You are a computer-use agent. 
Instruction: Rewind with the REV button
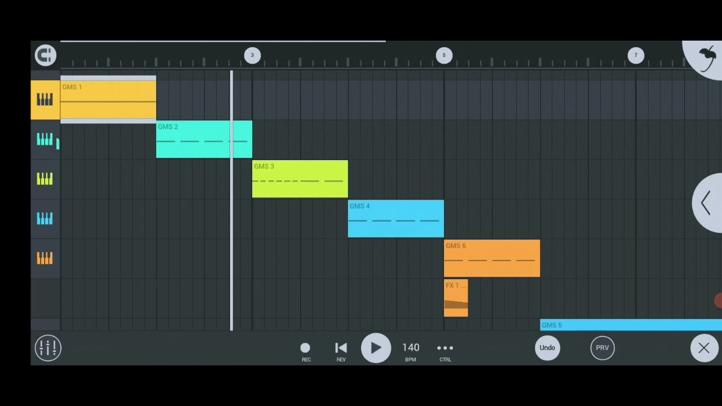[x=341, y=351]
